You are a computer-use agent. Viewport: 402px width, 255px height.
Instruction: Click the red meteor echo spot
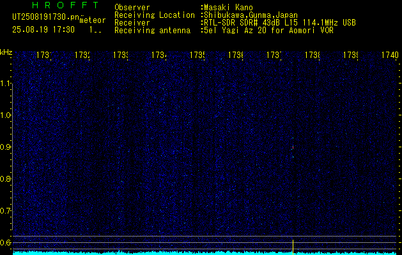coord(293,147)
